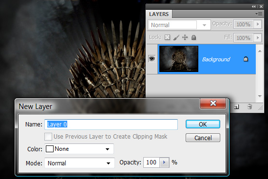Click the lock position move icon
268x179 pixels.
point(185,37)
